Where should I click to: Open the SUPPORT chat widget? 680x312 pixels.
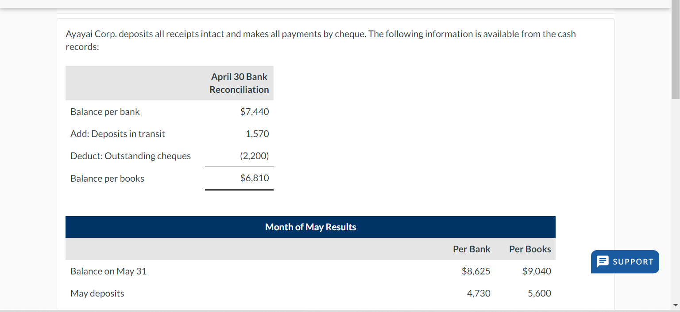(625, 262)
